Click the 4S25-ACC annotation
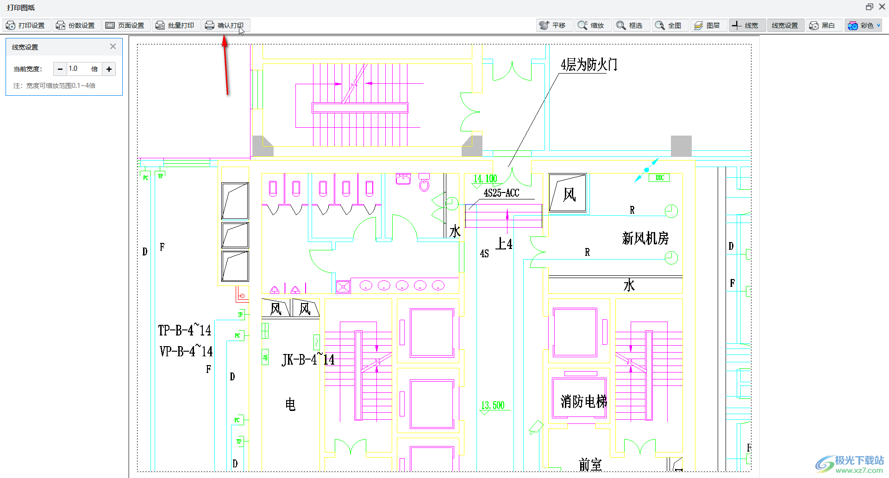The width and height of the screenshot is (889, 478). pos(501,193)
